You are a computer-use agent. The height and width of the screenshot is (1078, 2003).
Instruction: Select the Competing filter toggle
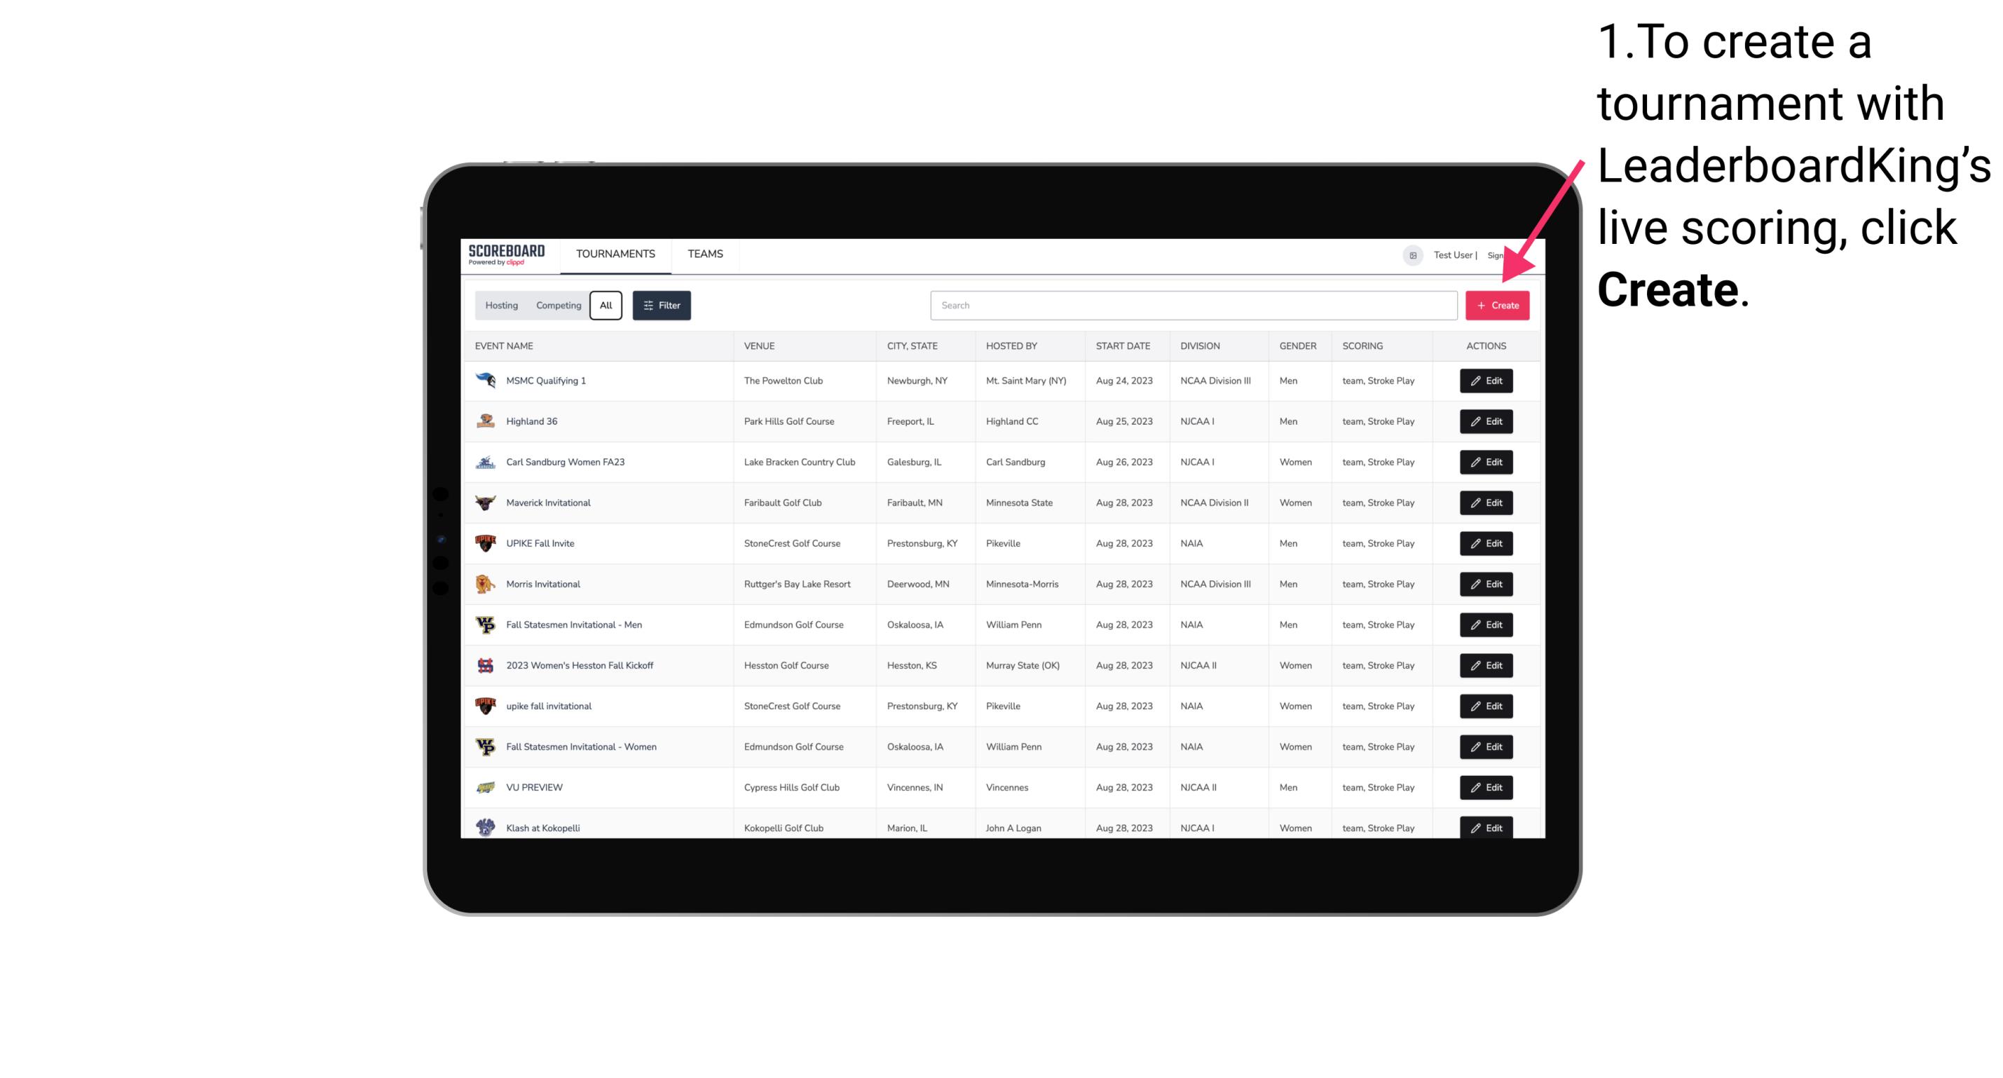click(x=557, y=306)
